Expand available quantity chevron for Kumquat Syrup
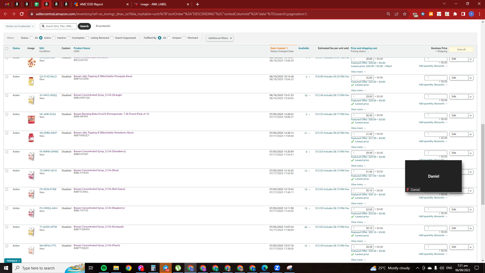This screenshot has height=273, width=485. click(x=309, y=227)
